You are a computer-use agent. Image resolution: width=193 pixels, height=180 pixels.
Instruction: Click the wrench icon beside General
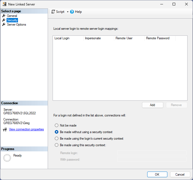point(4,16)
